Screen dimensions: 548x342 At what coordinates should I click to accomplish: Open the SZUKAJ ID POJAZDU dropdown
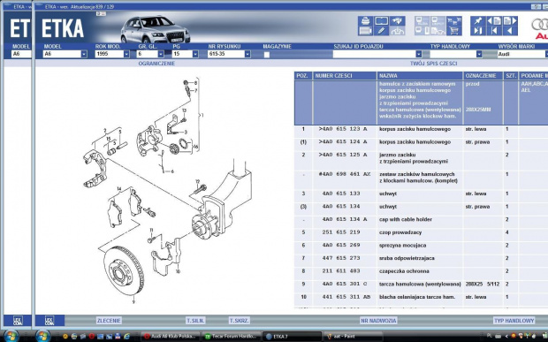419,54
